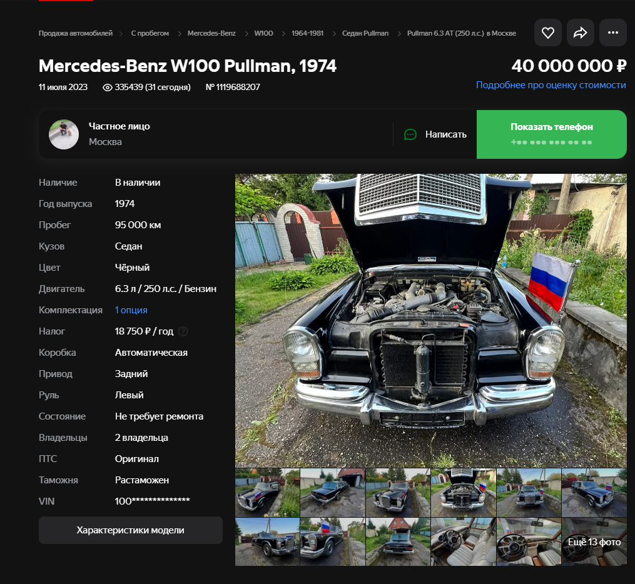Click the tax value 18 750 ₽ / год

(x=144, y=331)
